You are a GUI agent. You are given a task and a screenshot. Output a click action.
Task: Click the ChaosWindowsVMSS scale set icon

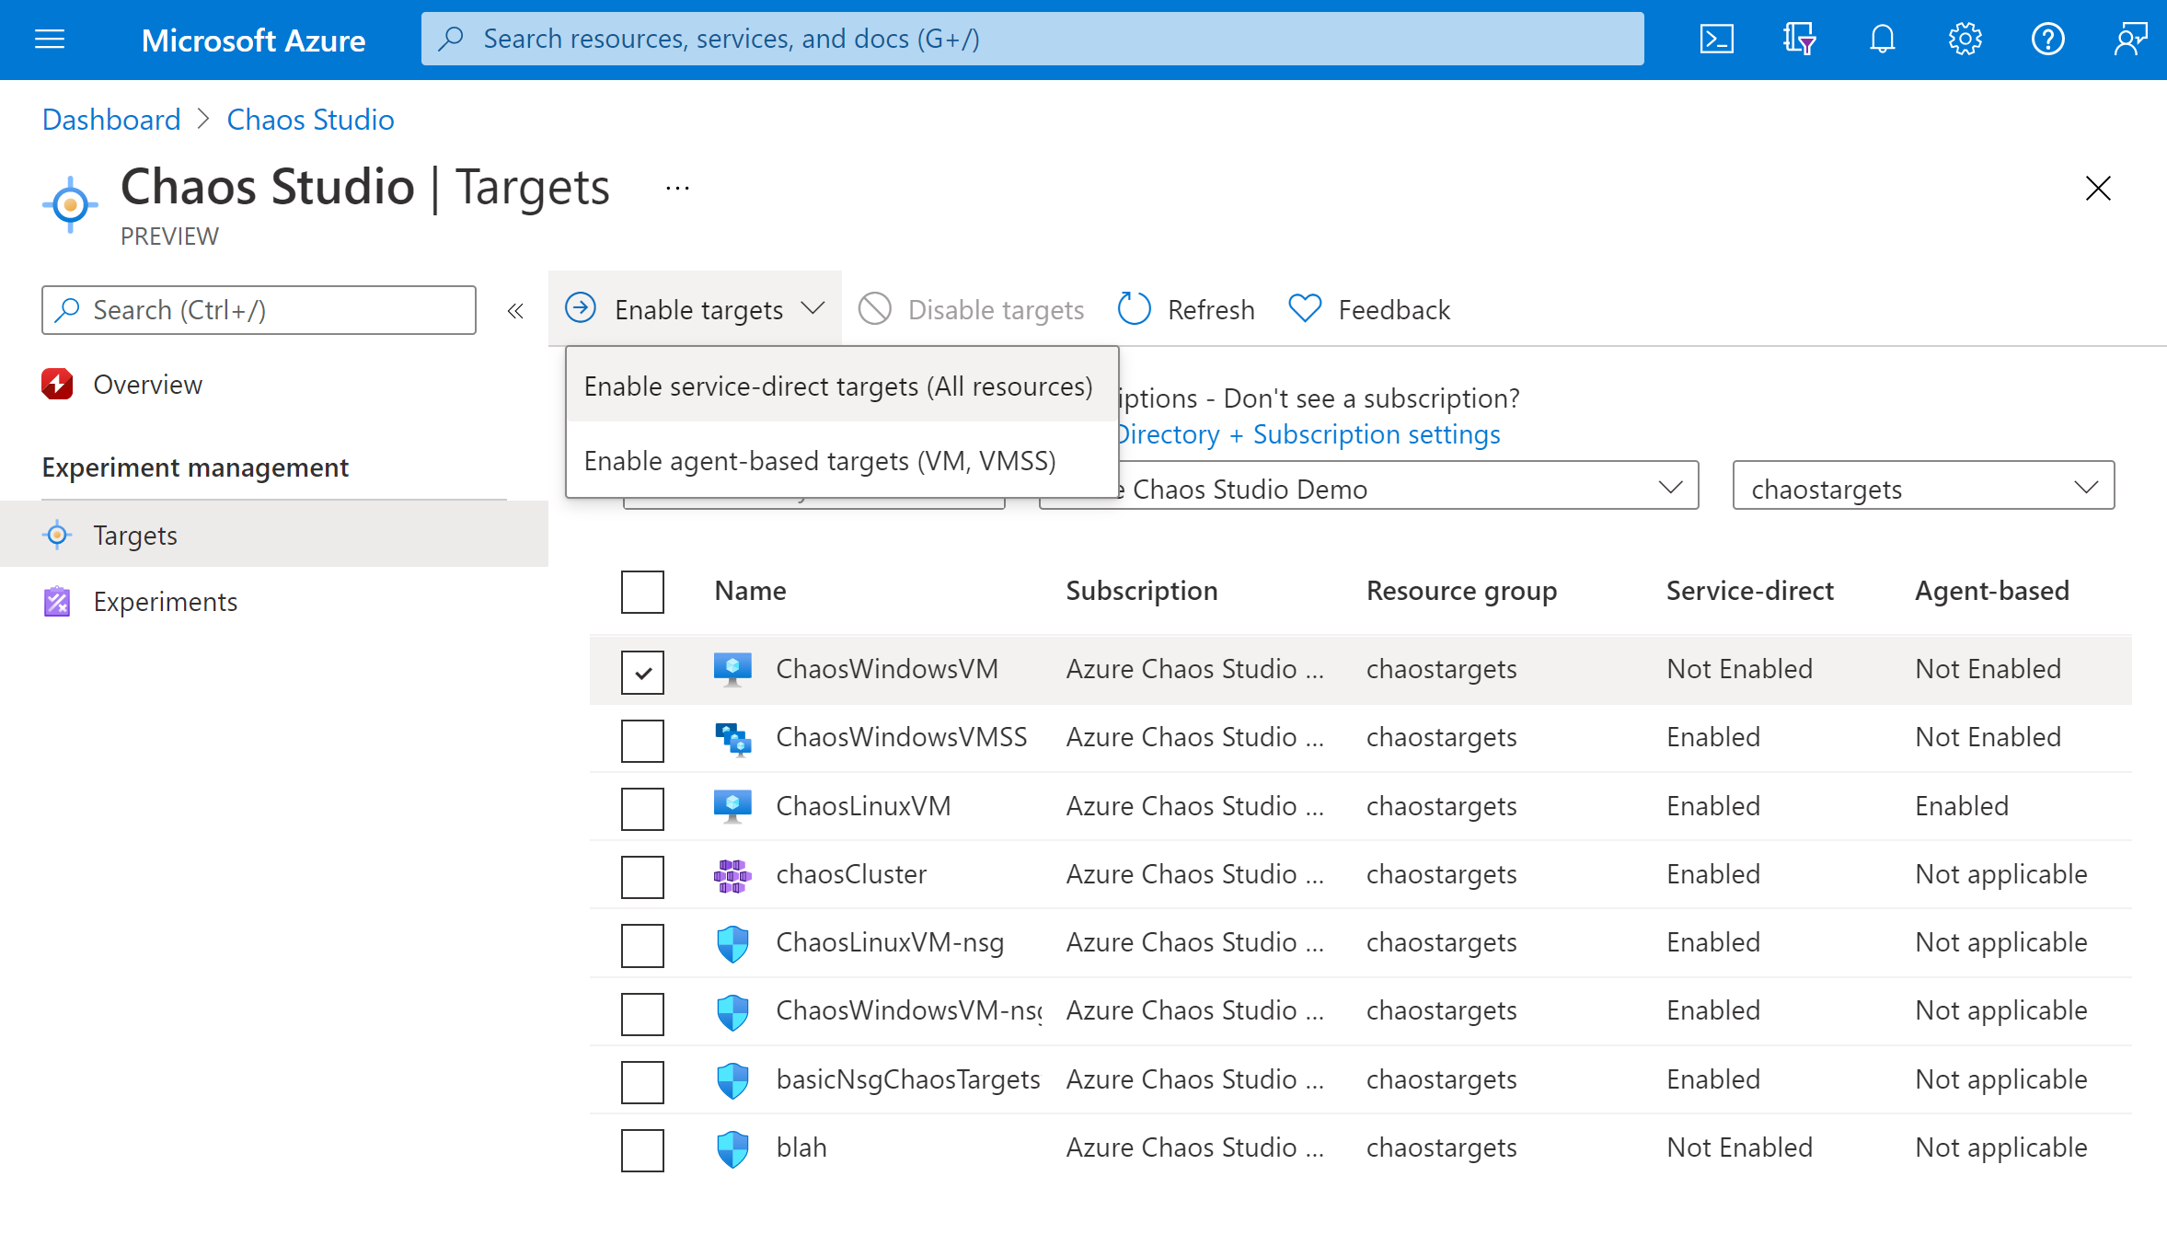(732, 737)
